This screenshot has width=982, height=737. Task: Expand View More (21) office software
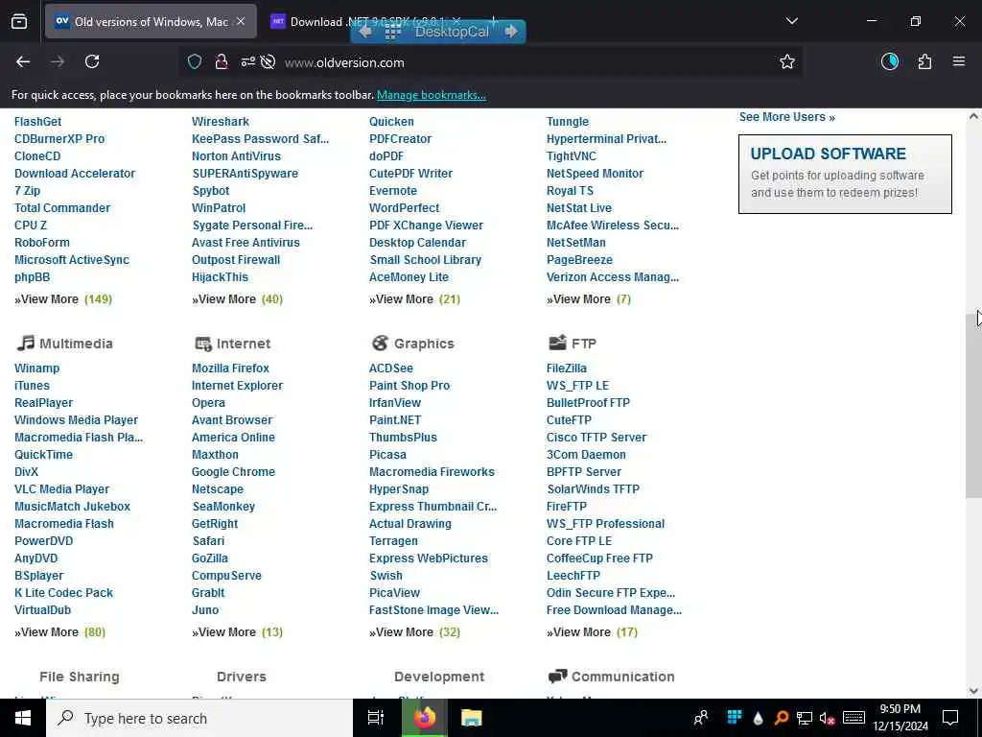click(414, 299)
